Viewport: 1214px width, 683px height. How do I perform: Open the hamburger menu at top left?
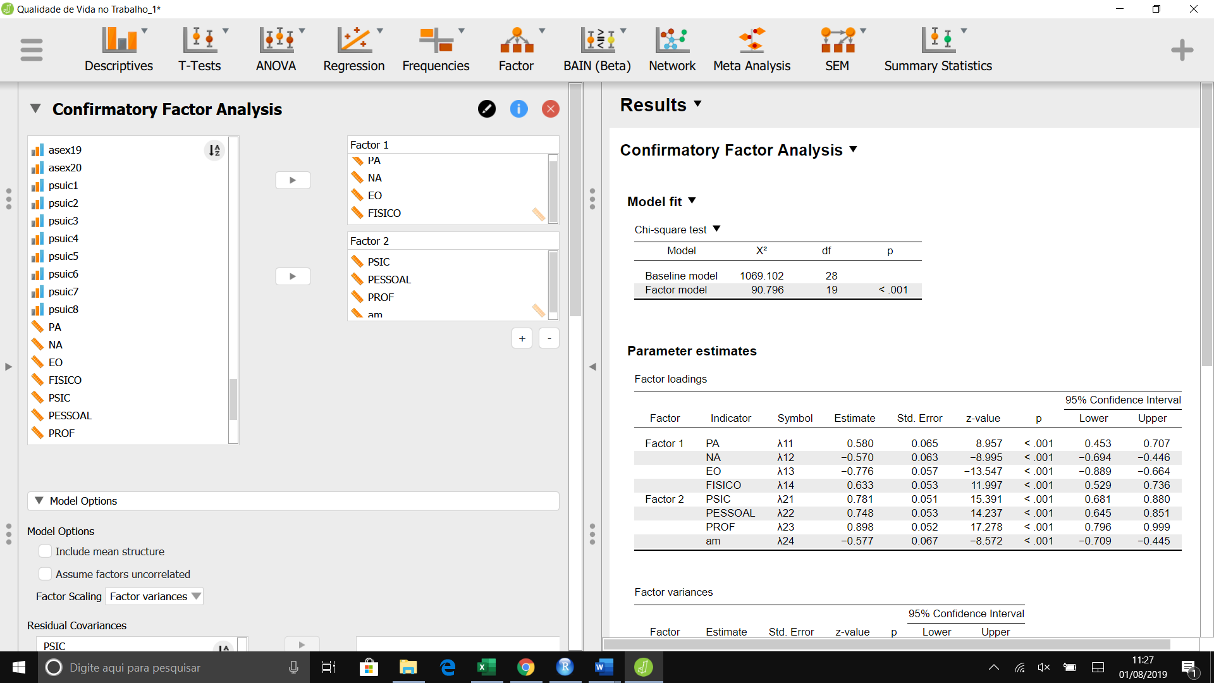coord(30,49)
